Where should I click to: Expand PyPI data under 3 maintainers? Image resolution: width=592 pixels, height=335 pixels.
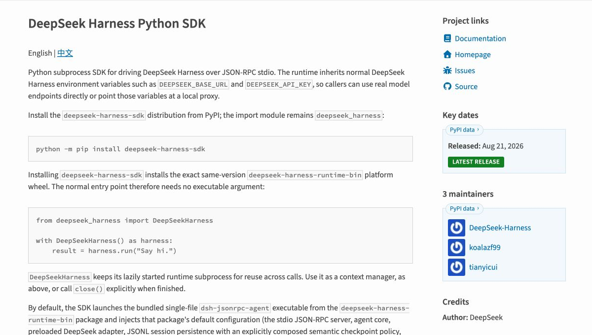464,209
